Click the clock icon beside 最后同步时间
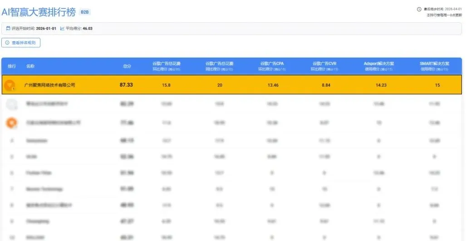The image size is (466, 241). tap(419, 9)
